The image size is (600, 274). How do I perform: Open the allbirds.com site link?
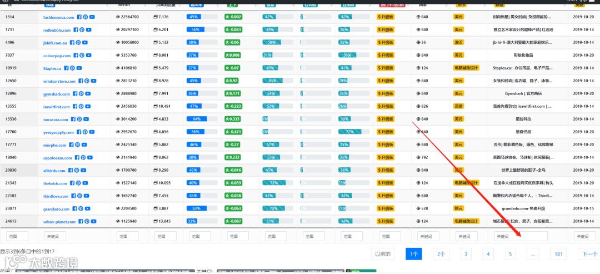pos(54,171)
